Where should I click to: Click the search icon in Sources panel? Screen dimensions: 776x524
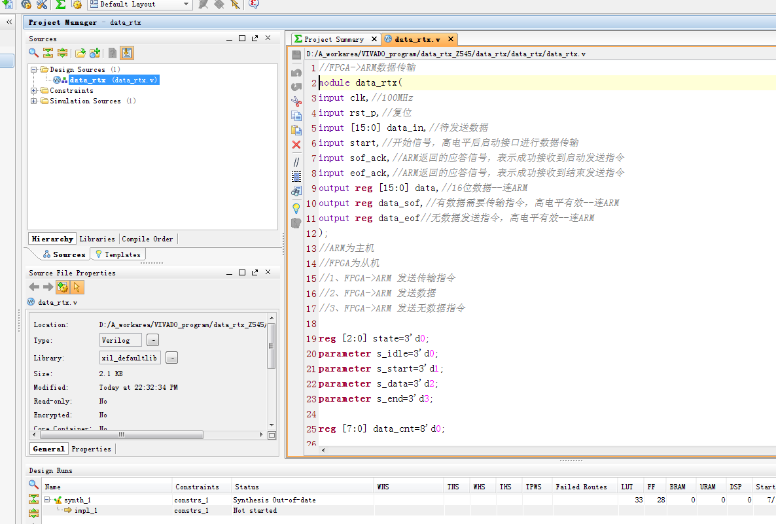pyautogui.click(x=34, y=53)
